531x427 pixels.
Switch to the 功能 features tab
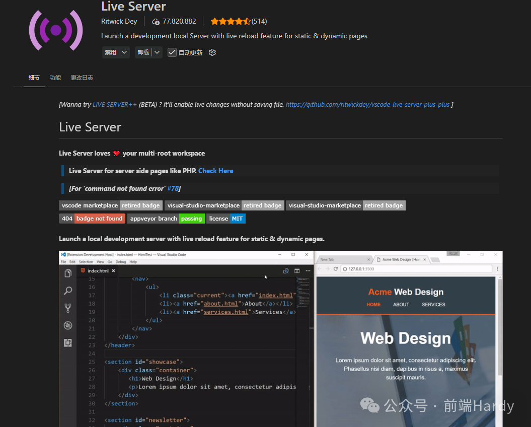55,78
